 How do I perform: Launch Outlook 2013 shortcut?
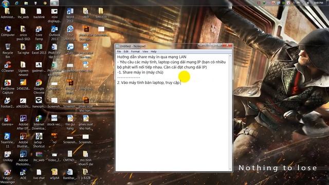click(54, 33)
